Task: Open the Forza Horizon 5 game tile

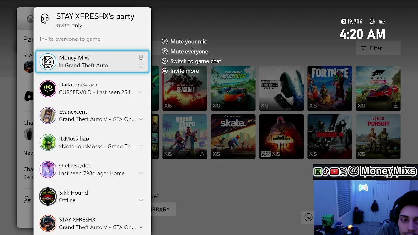Action: (x=378, y=88)
